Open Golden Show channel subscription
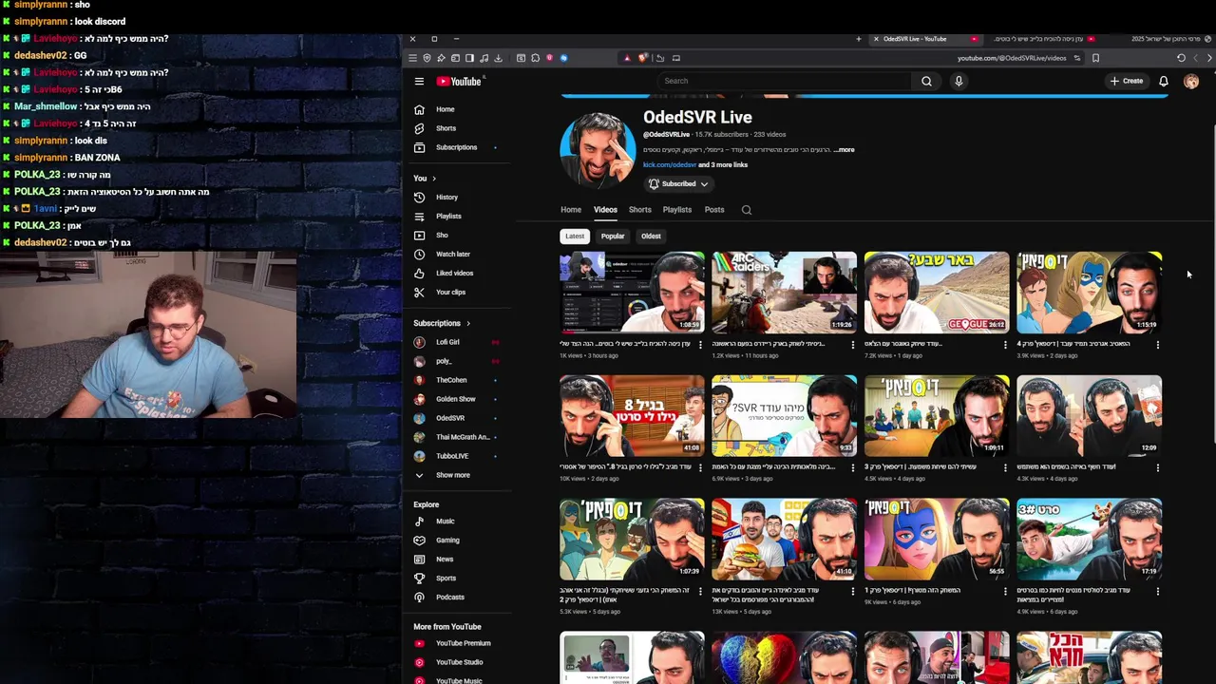The width and height of the screenshot is (1216, 684). click(x=457, y=399)
